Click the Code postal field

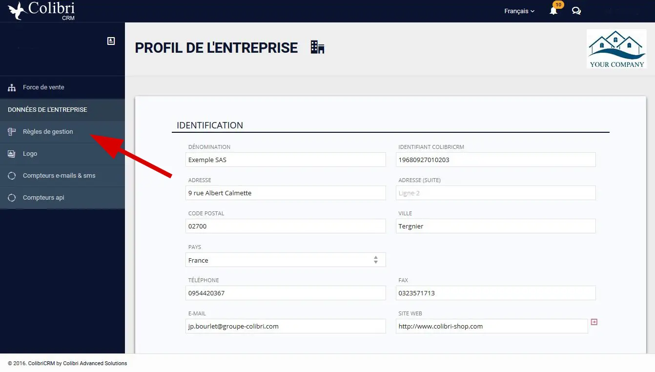(x=286, y=226)
